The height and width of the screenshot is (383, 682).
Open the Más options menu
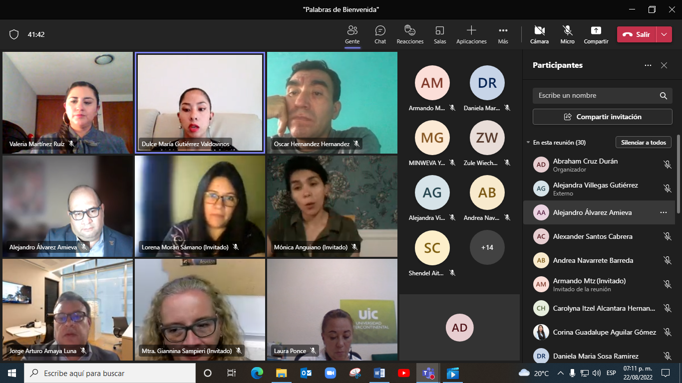[503, 35]
